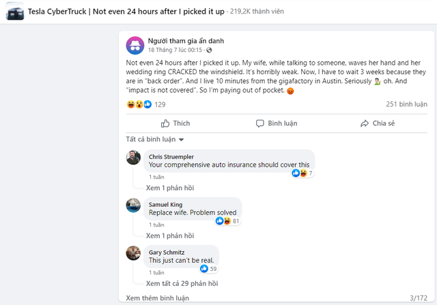The width and height of the screenshot is (437, 305).
Task: Click the Thích like button
Action: pyautogui.click(x=175, y=123)
